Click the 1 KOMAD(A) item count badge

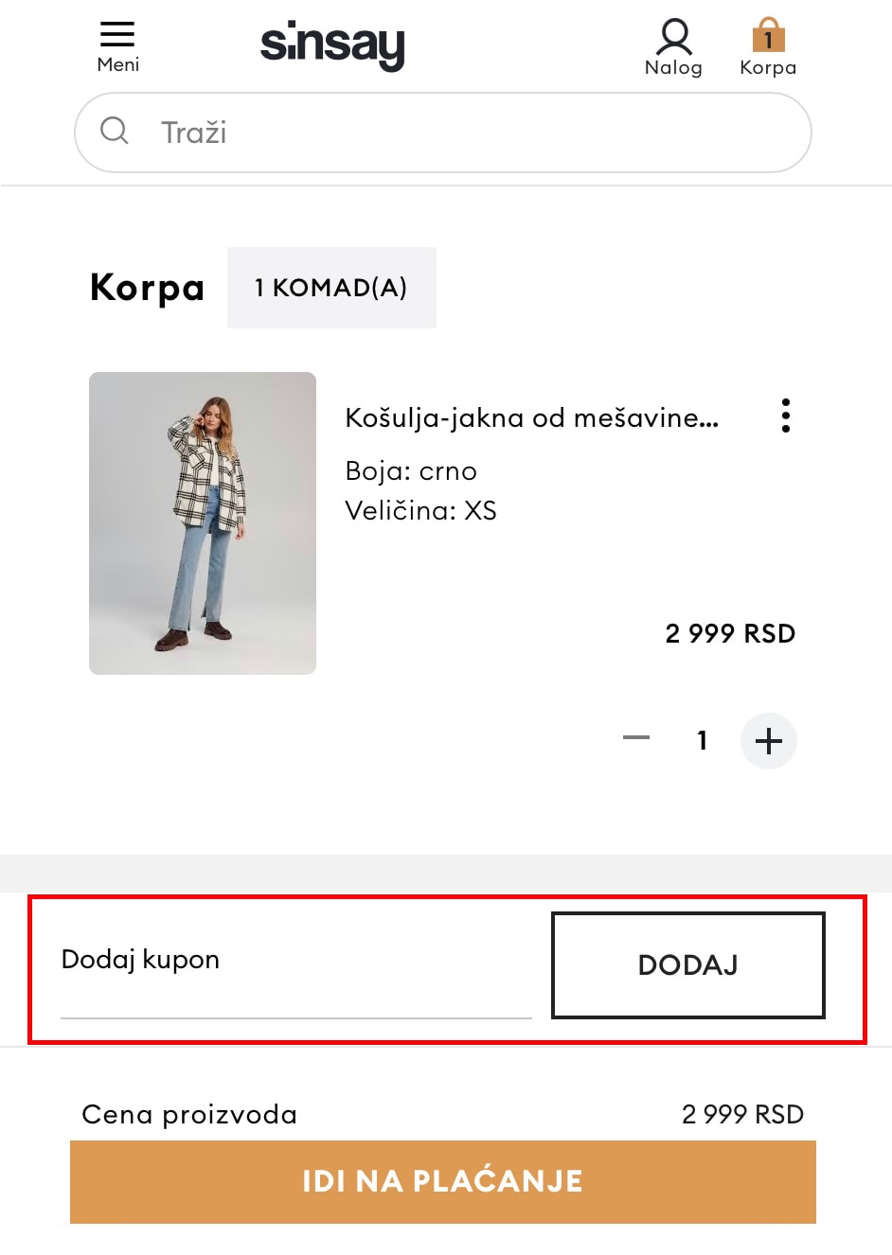331,288
